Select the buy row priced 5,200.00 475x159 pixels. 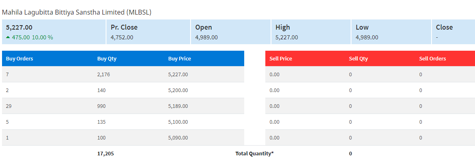[x=123, y=90]
